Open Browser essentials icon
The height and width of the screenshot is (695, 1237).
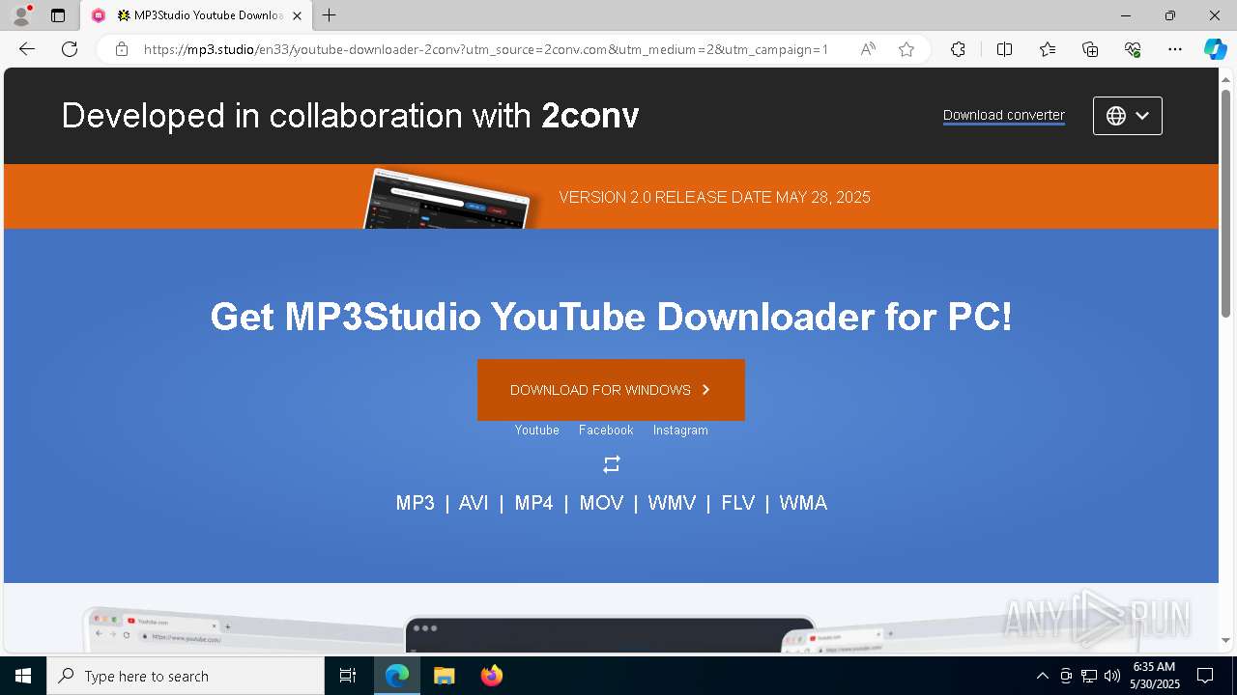(x=1133, y=49)
